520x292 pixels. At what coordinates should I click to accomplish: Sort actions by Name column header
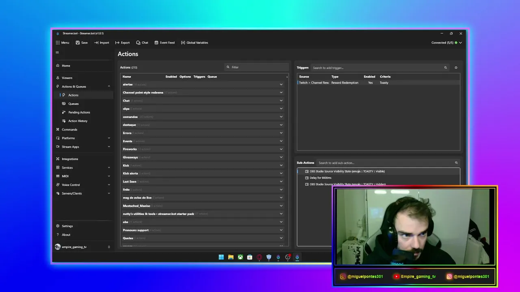(x=127, y=77)
